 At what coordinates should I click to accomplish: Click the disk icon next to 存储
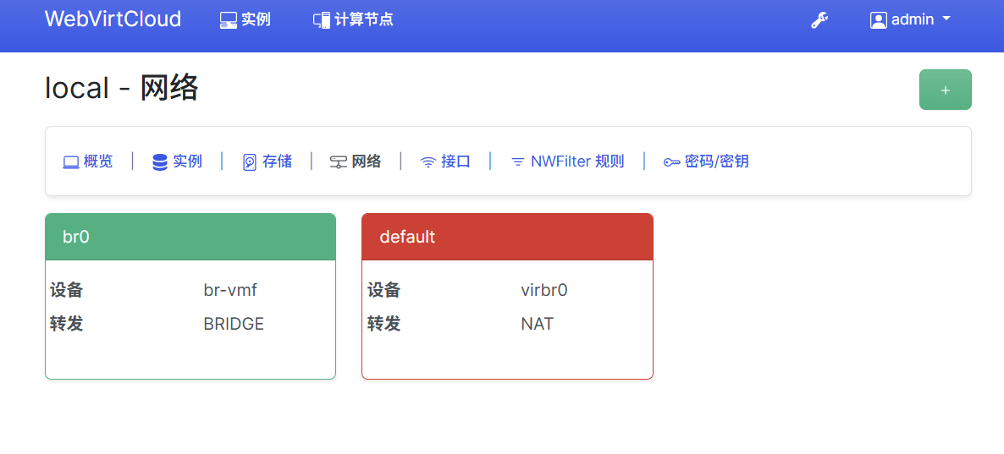click(x=250, y=162)
